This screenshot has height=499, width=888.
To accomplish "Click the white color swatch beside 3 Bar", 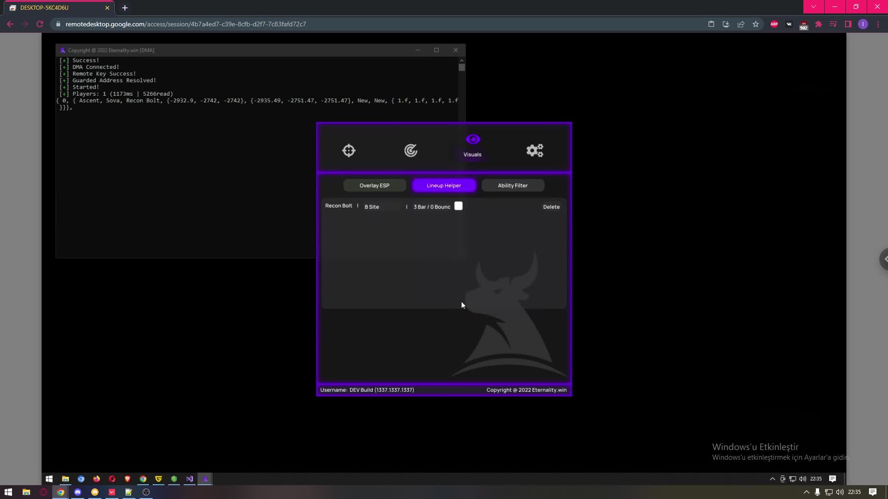I will point(458,206).
